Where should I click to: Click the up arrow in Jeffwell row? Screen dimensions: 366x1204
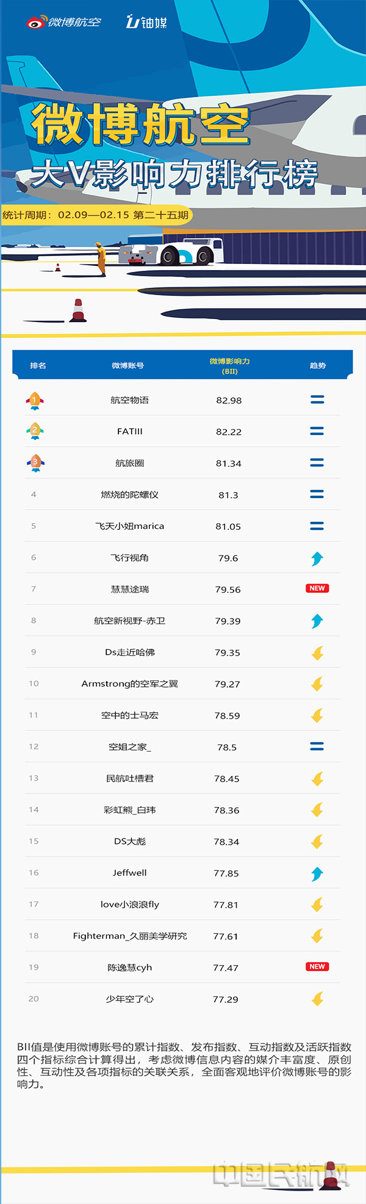click(x=317, y=873)
